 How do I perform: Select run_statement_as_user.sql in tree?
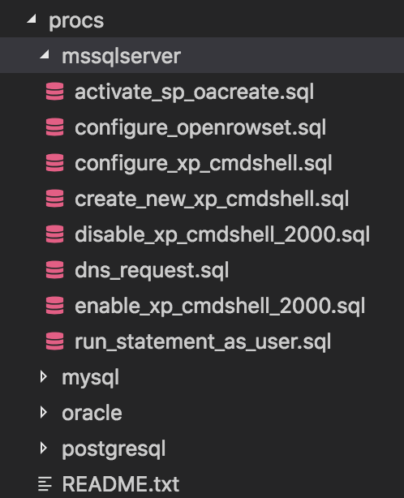[x=203, y=341]
